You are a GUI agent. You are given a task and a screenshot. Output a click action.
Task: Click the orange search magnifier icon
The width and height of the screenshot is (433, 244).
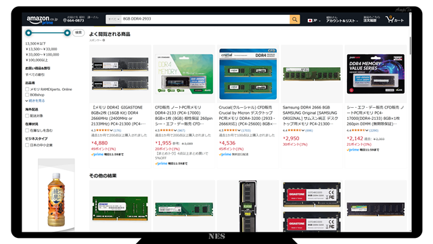tap(295, 20)
